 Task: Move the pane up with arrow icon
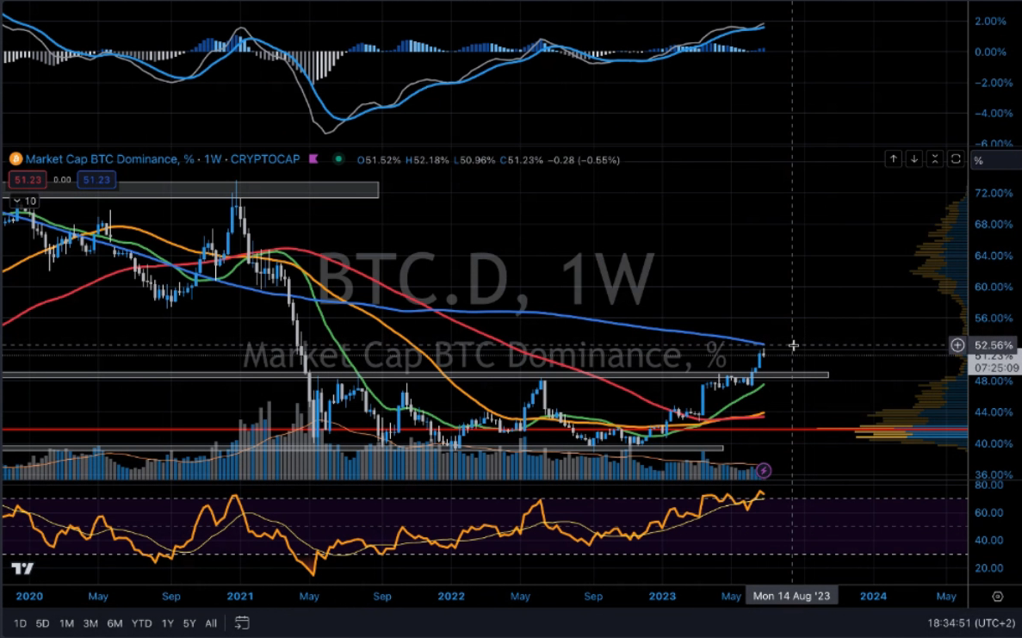tap(895, 159)
